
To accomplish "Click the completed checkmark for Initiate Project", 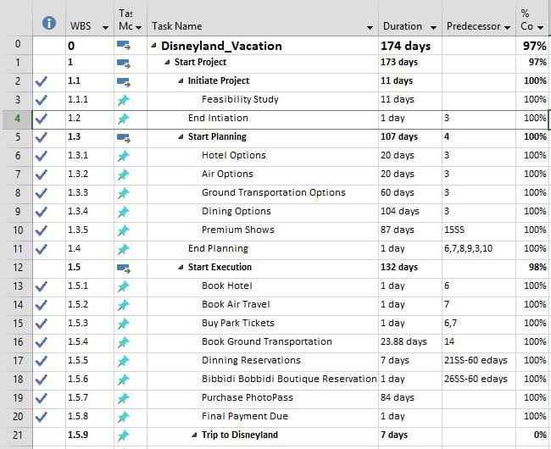I will click(42, 81).
